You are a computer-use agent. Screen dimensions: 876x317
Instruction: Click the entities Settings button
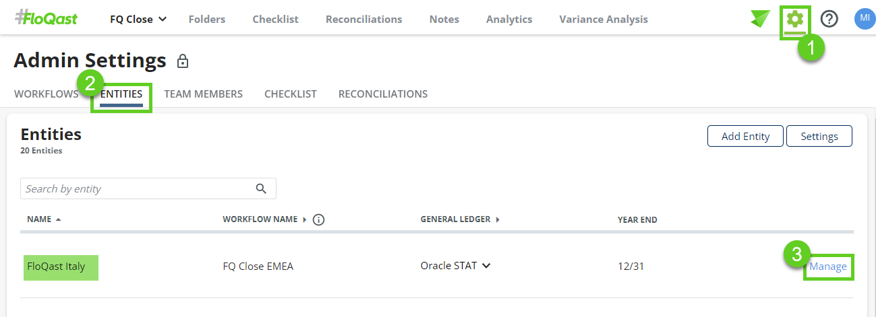819,136
